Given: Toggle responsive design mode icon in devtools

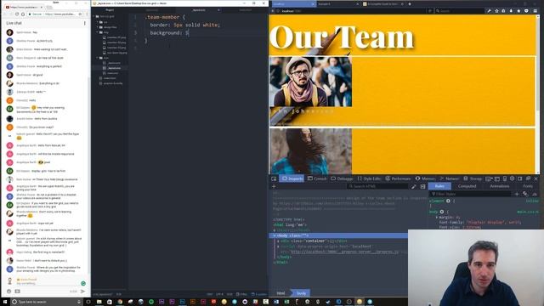Looking at the screenshot, I should [x=505, y=178].
